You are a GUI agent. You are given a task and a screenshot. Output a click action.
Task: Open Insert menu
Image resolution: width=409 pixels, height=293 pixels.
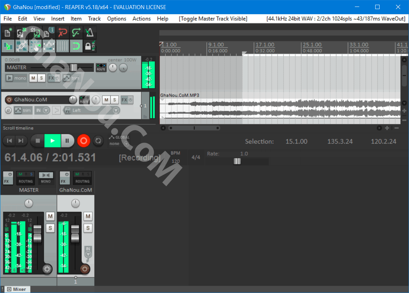pyautogui.click(x=58, y=19)
